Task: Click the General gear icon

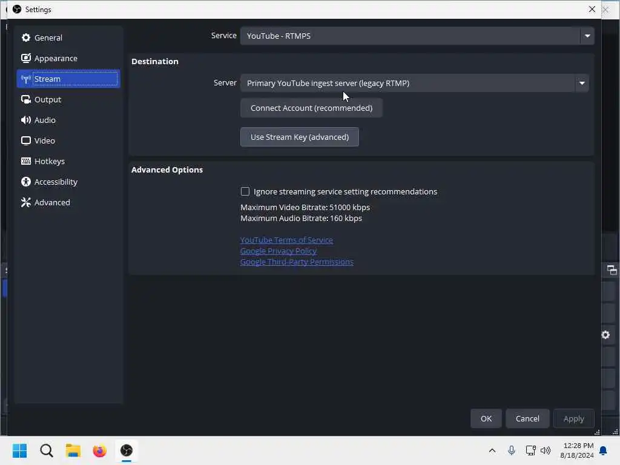Action: pos(25,38)
